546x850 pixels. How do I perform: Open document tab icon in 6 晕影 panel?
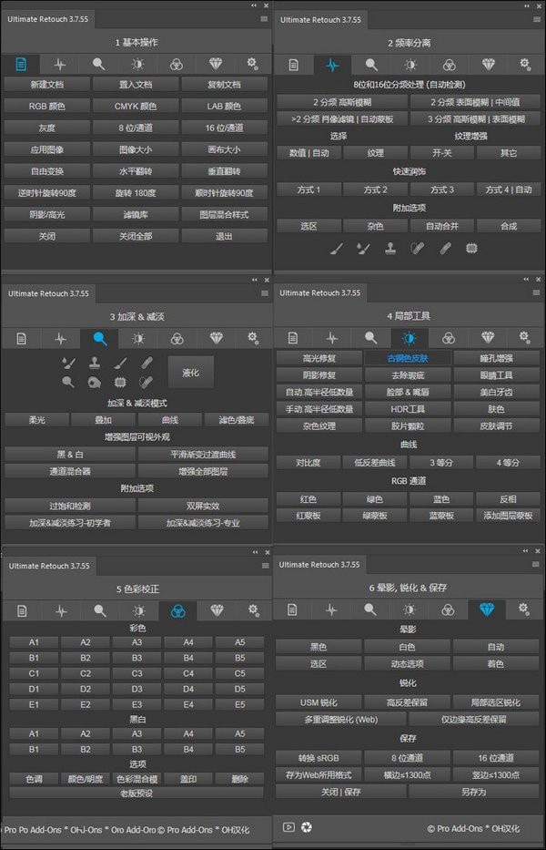tap(292, 609)
